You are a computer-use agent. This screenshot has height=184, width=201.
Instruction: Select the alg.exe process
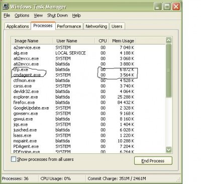(21, 53)
